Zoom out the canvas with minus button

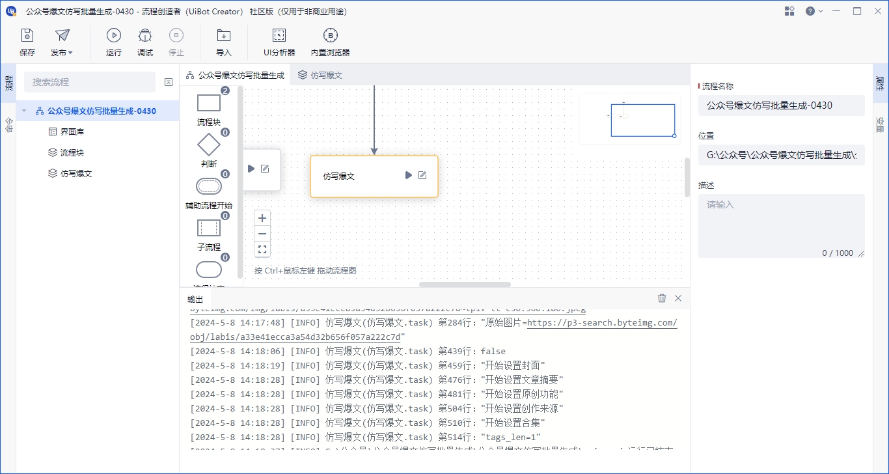click(x=262, y=234)
